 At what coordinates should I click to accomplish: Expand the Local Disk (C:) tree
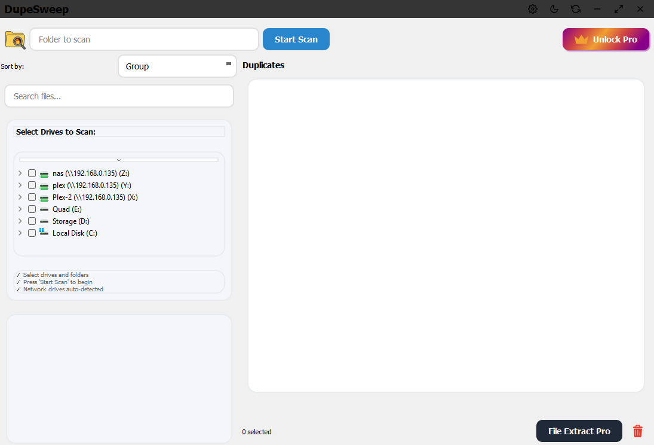point(20,233)
